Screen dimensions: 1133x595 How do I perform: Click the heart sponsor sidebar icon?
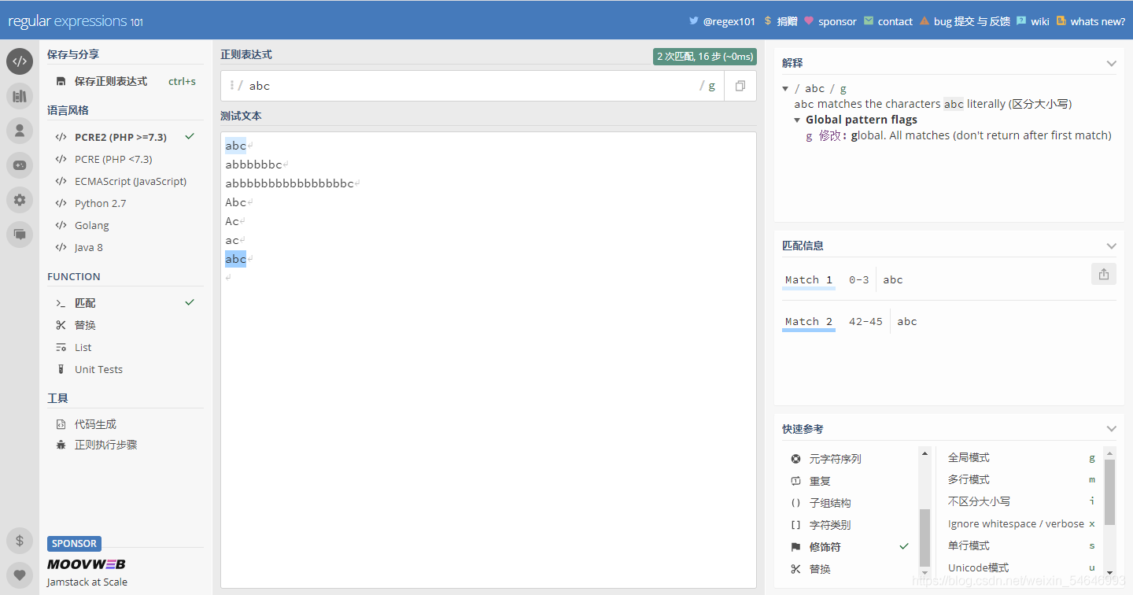tap(20, 575)
